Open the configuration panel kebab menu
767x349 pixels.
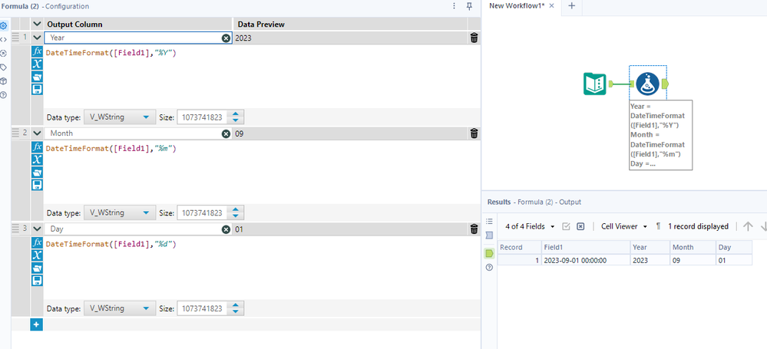[x=454, y=6]
